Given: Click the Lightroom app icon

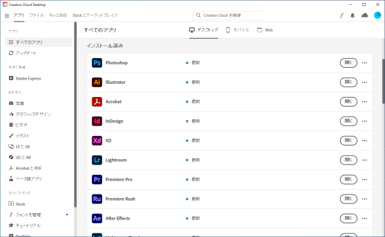Looking at the screenshot, I should [97, 160].
